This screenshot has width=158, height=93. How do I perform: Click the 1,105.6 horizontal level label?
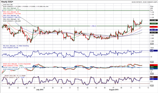click(93, 26)
